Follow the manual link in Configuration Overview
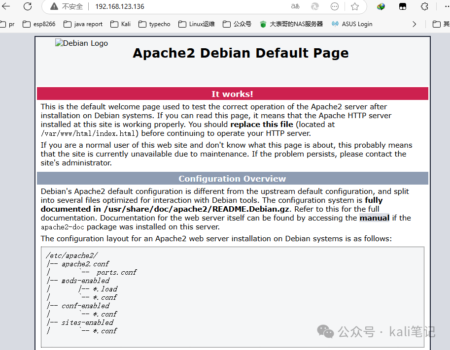The height and width of the screenshot is (350, 450). click(374, 218)
